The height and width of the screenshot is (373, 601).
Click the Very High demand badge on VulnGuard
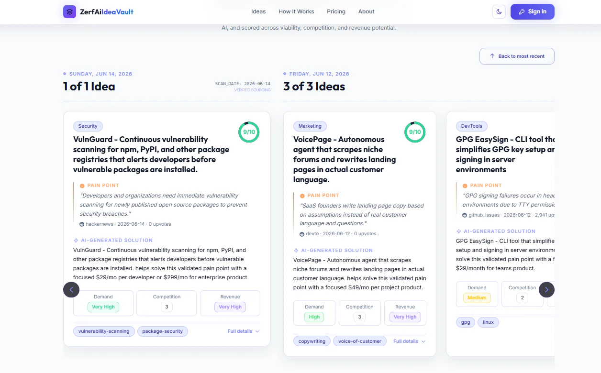(x=103, y=307)
